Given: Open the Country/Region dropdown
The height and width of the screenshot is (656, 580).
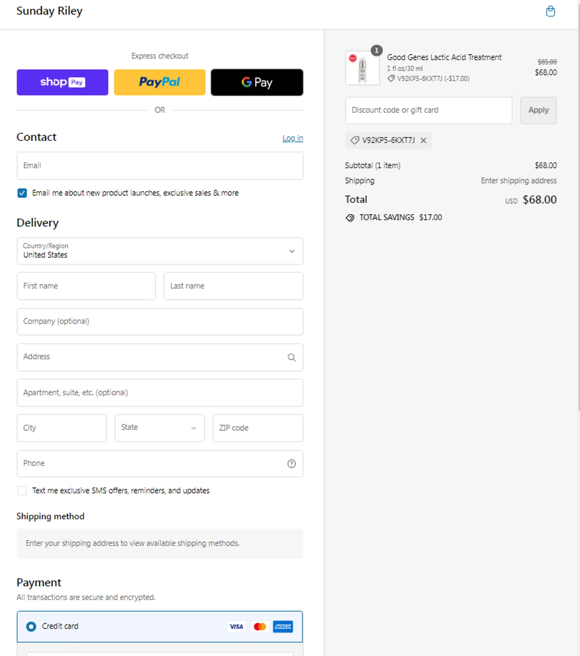Looking at the screenshot, I should tap(160, 251).
